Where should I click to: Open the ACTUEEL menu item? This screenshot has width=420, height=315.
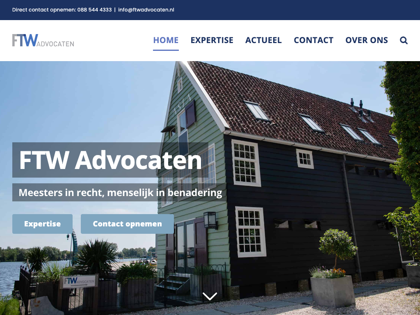pos(263,40)
